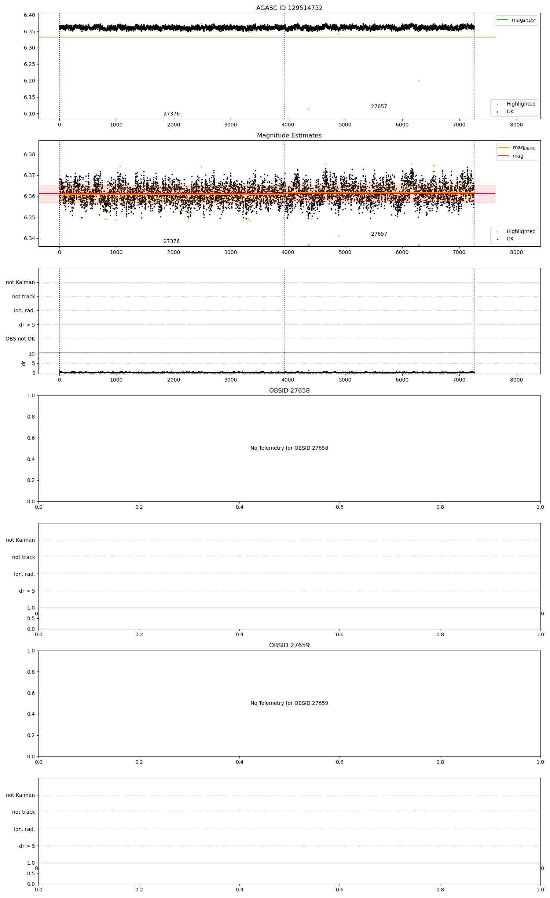Click "not track" label in the OBSID 27659 flags panel

pos(23,812)
